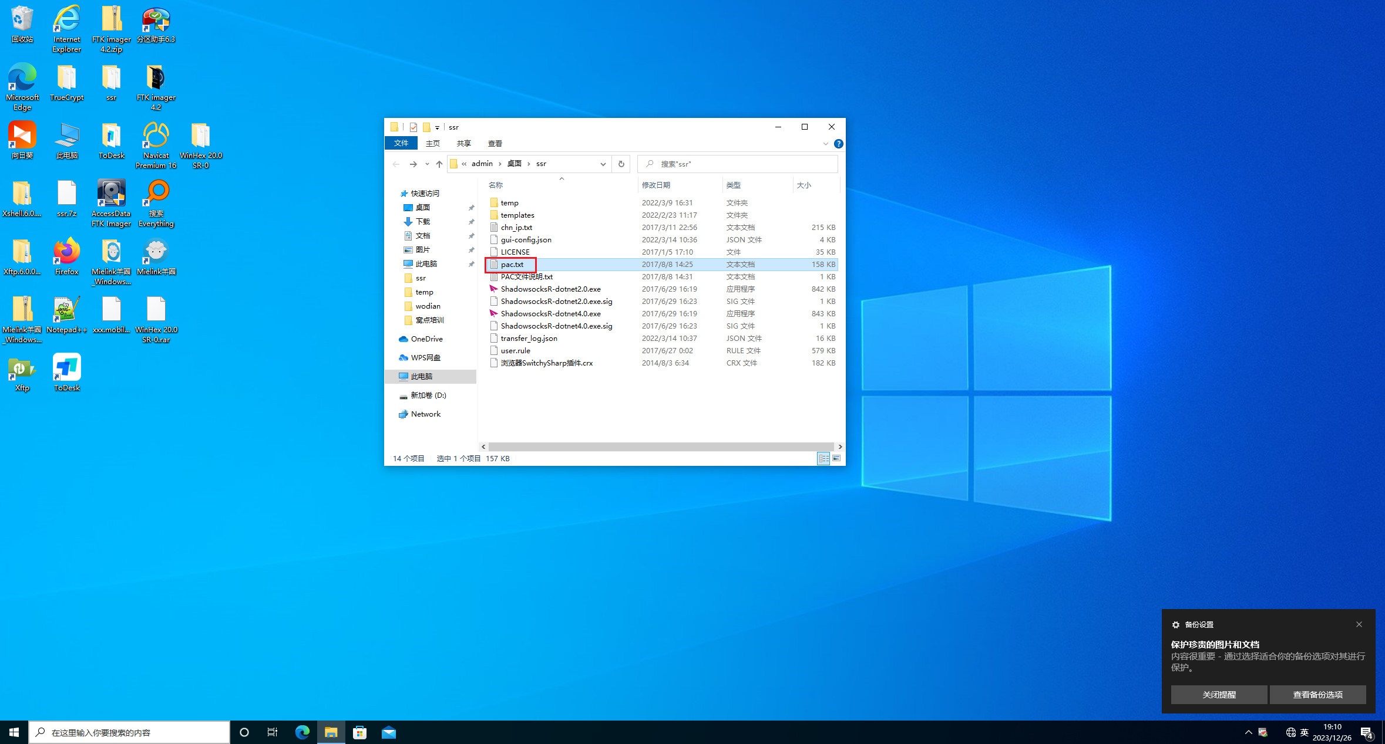Go back using the left navigation arrow
Viewport: 1385px width, 744px height.
click(396, 164)
